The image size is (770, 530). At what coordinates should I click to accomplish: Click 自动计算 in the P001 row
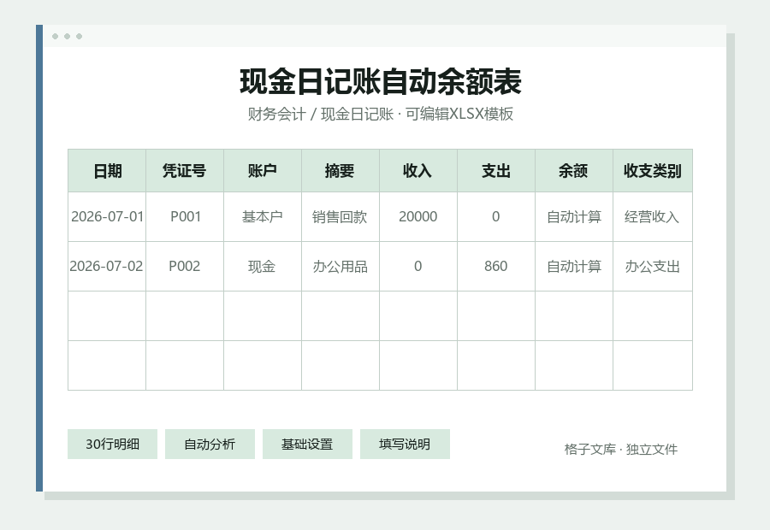click(574, 216)
